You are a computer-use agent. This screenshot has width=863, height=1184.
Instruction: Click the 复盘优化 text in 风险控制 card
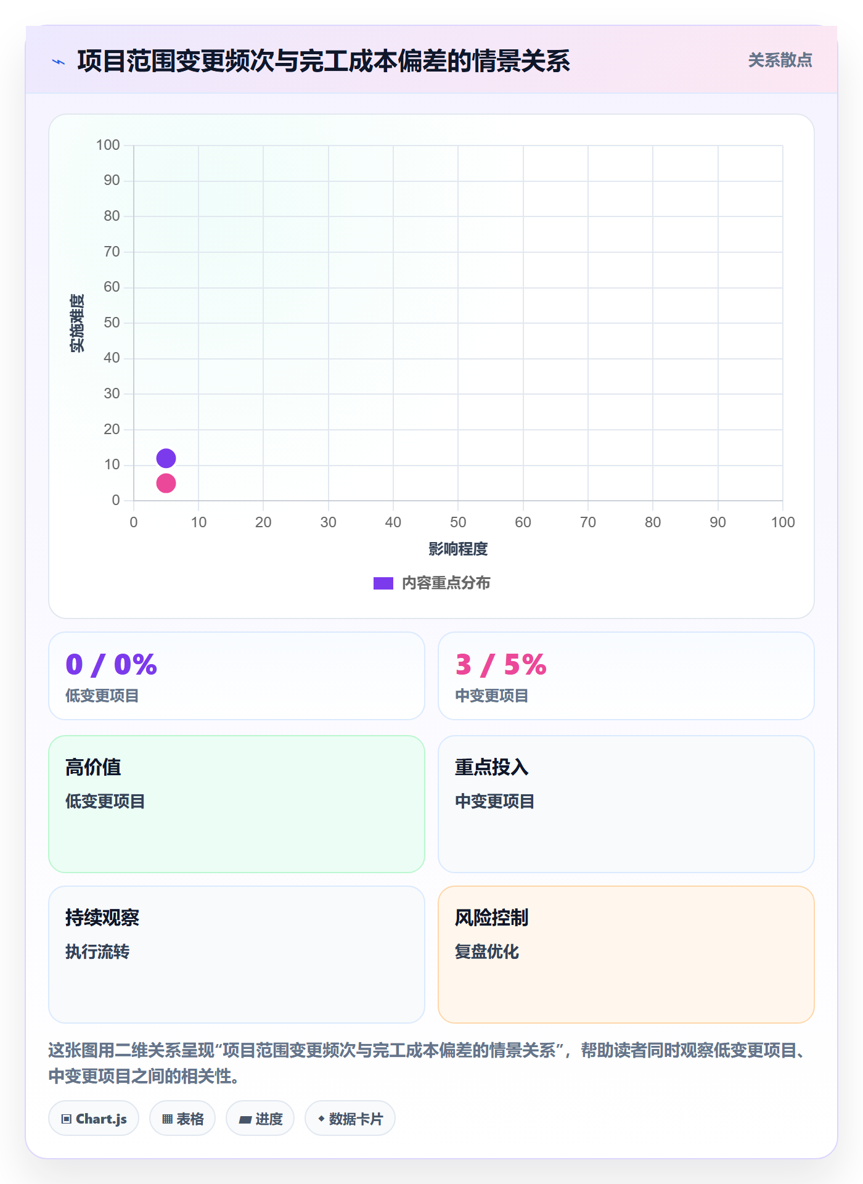[x=487, y=952]
